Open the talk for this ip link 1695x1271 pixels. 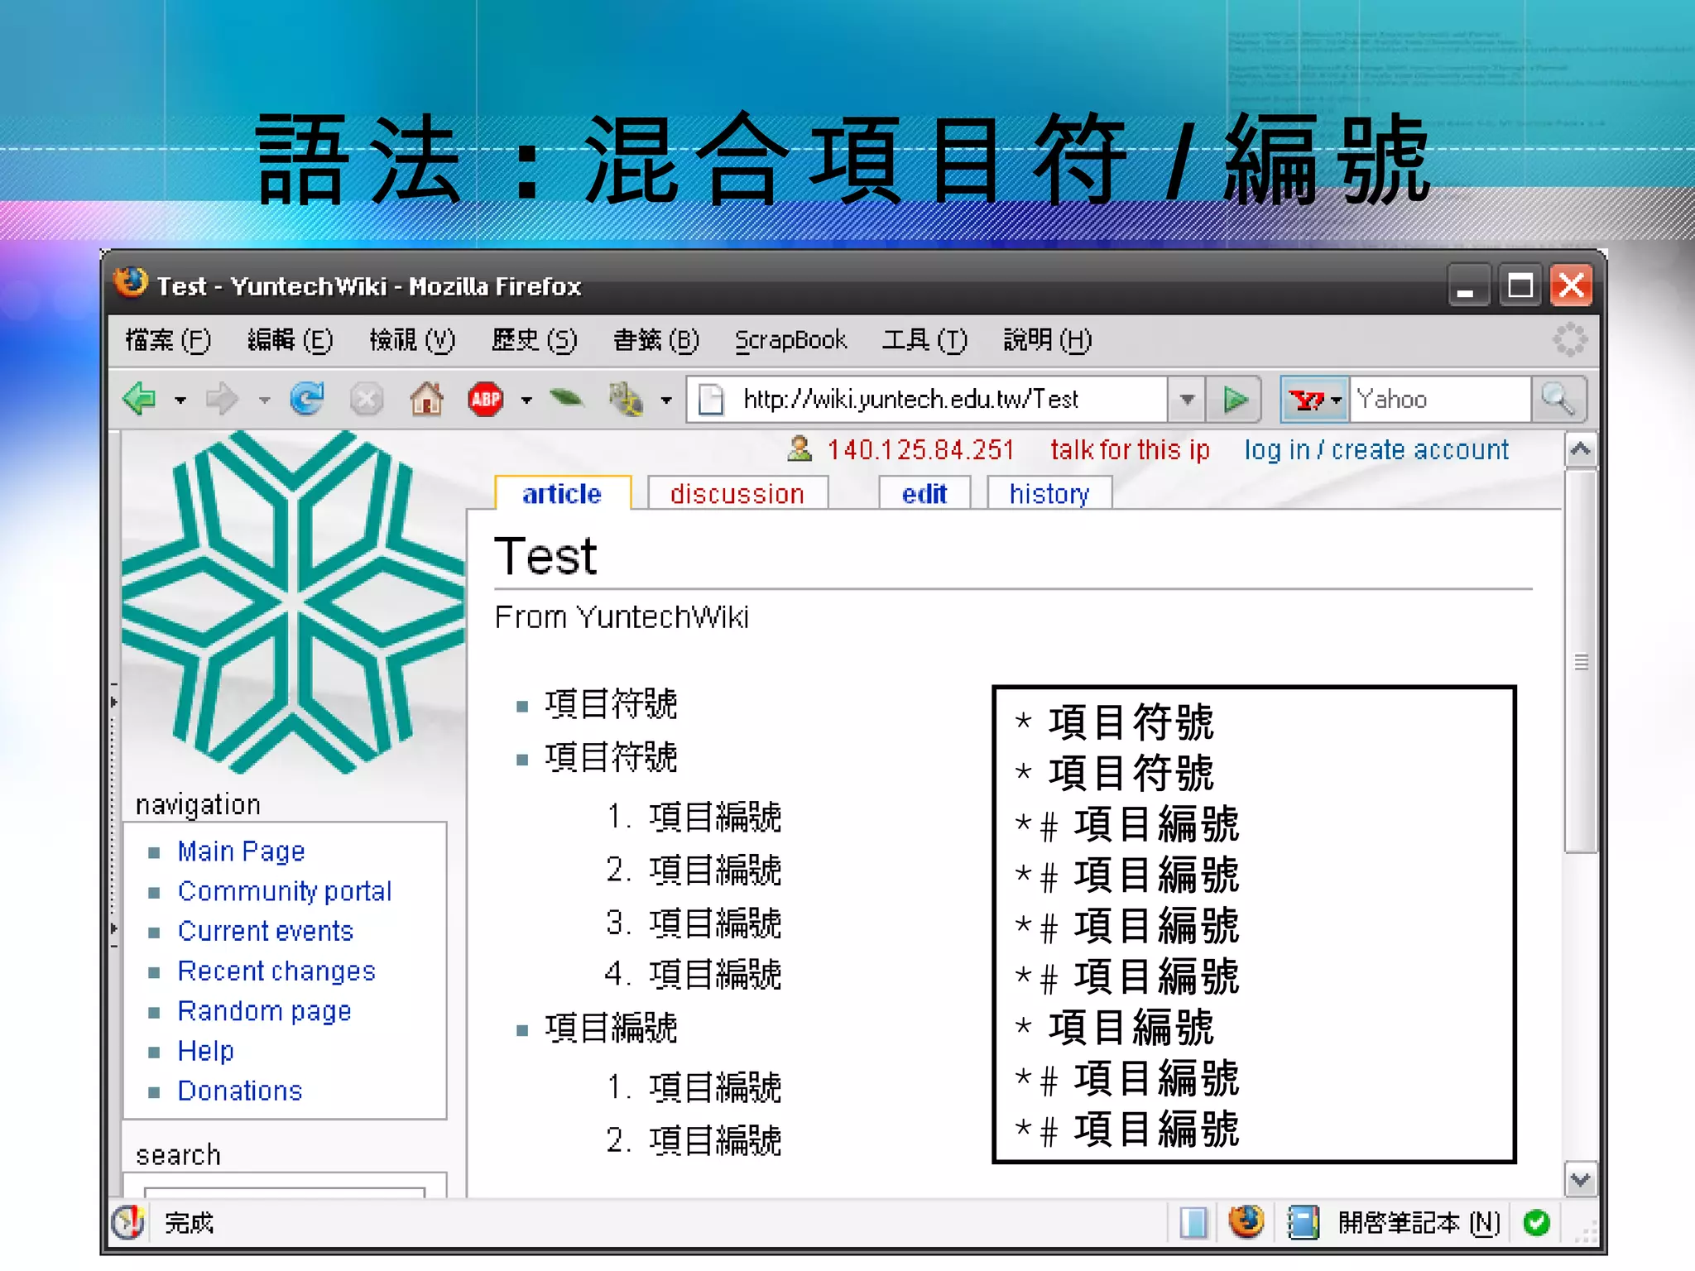pos(1130,450)
